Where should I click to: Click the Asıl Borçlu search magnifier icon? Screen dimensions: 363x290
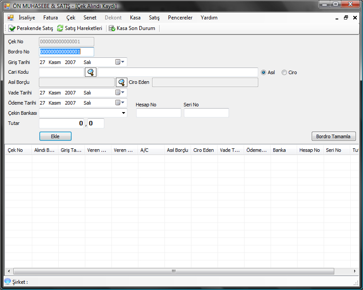[x=121, y=82]
